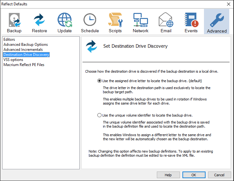Select Destination Drive Discovery list entry

pyautogui.click(x=26, y=55)
